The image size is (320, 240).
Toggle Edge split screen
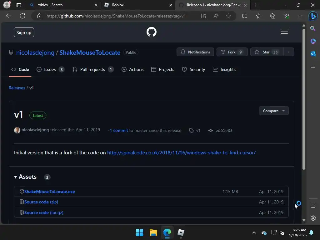click(x=245, y=16)
